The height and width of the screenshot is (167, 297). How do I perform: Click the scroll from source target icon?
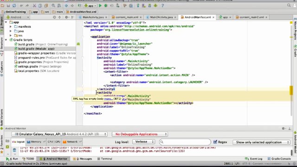coord(54,17)
